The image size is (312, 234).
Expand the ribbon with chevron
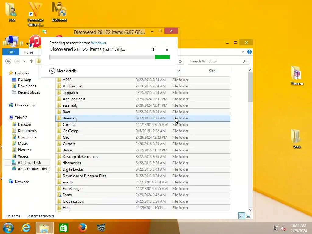pyautogui.click(x=243, y=52)
